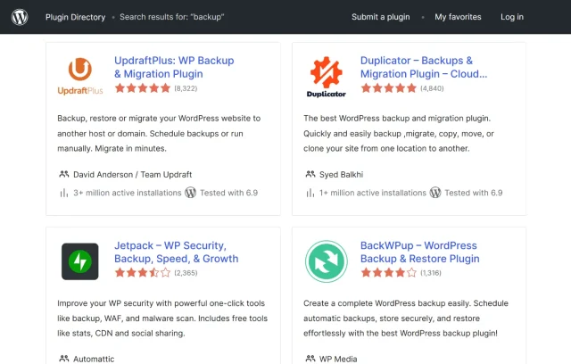Click UpdraftPlus Tested with 6.9 text
Viewport: 571px width, 364px height.
point(228,193)
